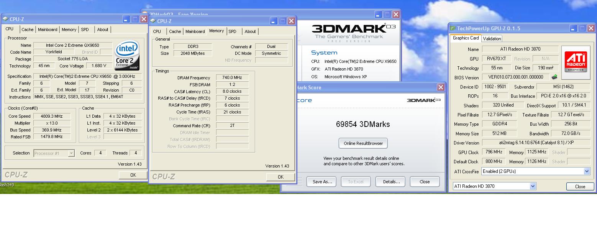Close the 3DMark Score dialog with X

pos(441,87)
